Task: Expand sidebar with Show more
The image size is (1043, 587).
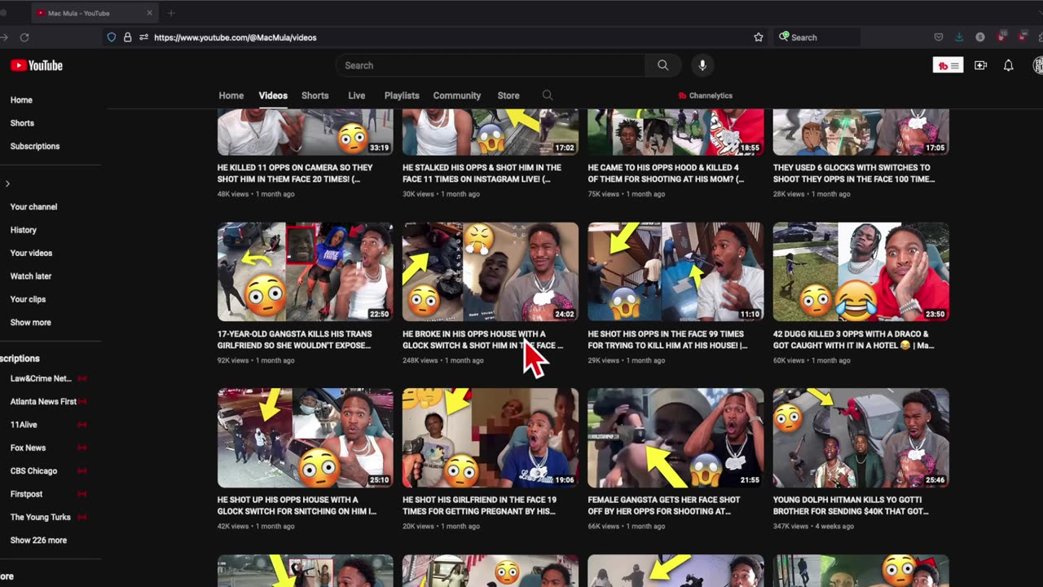Action: (x=30, y=322)
